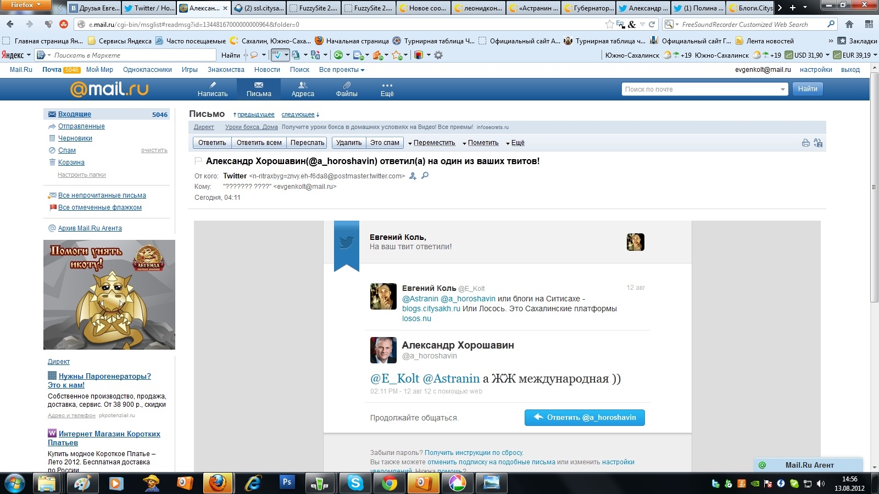The width and height of the screenshot is (879, 494).
Task: Launch Chrome from the taskbar
Action: tap(390, 483)
